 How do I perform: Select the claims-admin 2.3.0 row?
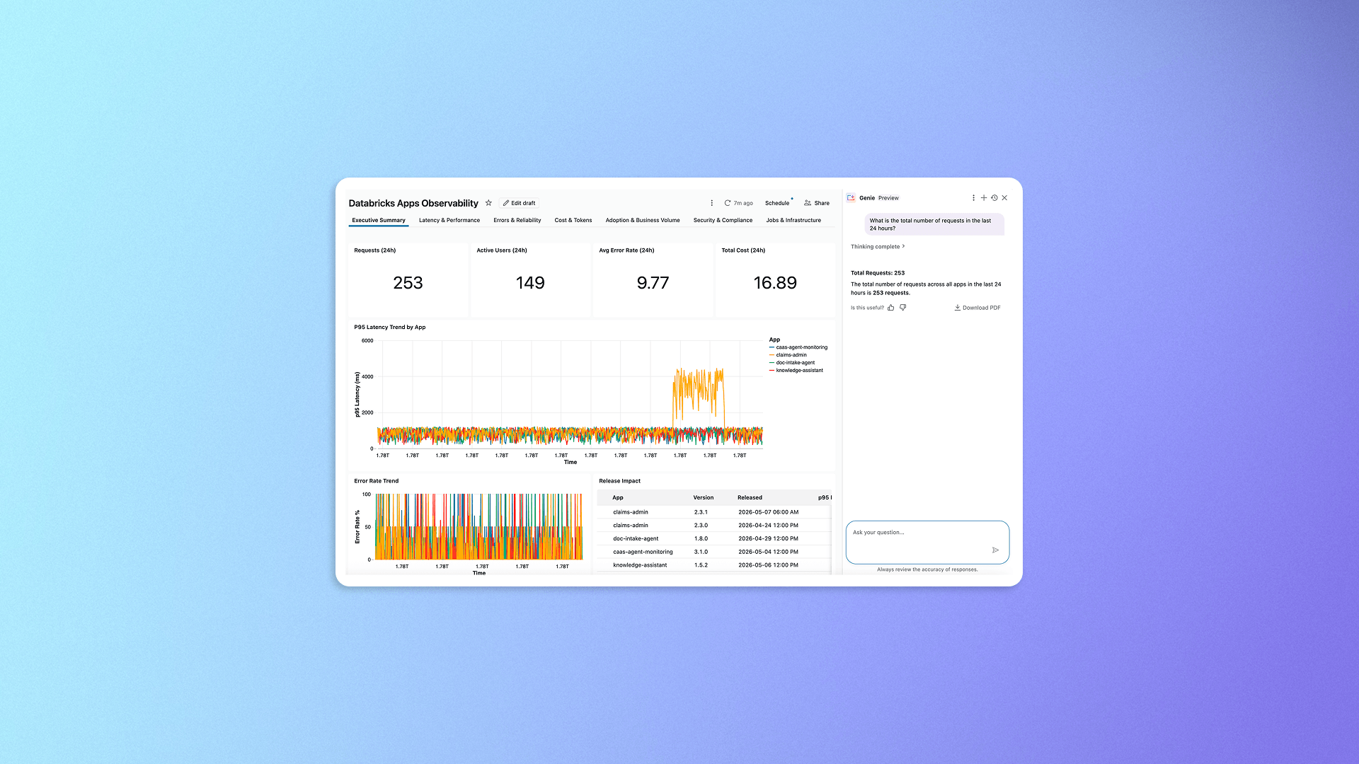[x=714, y=526]
